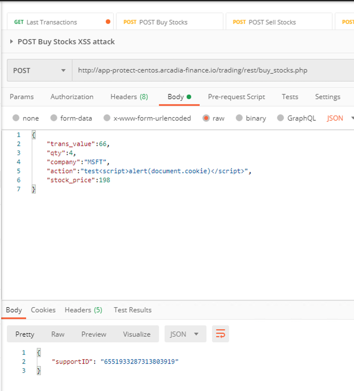Image resolution: width=354 pixels, height=391 pixels.
Task: Open the orange JSON body format dropdown
Action: [x=340, y=118]
